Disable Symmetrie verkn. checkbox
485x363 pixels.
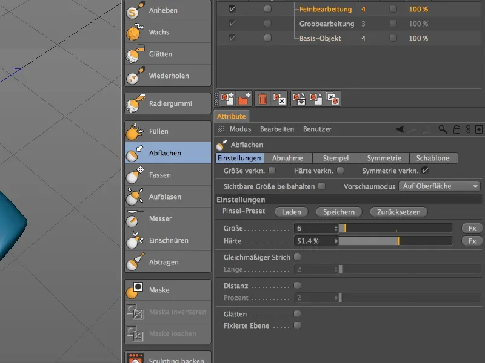(x=426, y=171)
